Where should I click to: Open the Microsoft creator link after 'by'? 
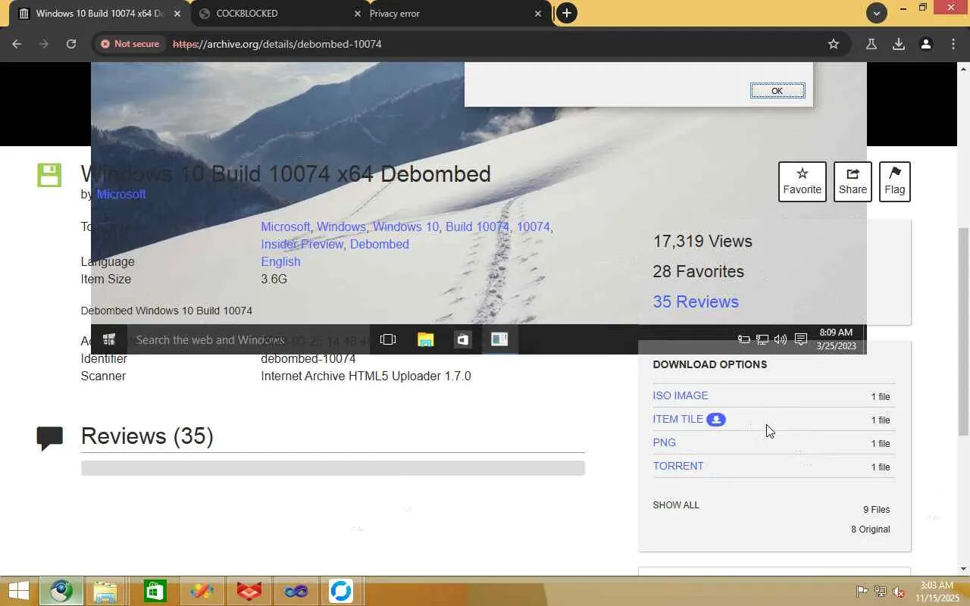pyautogui.click(x=121, y=195)
